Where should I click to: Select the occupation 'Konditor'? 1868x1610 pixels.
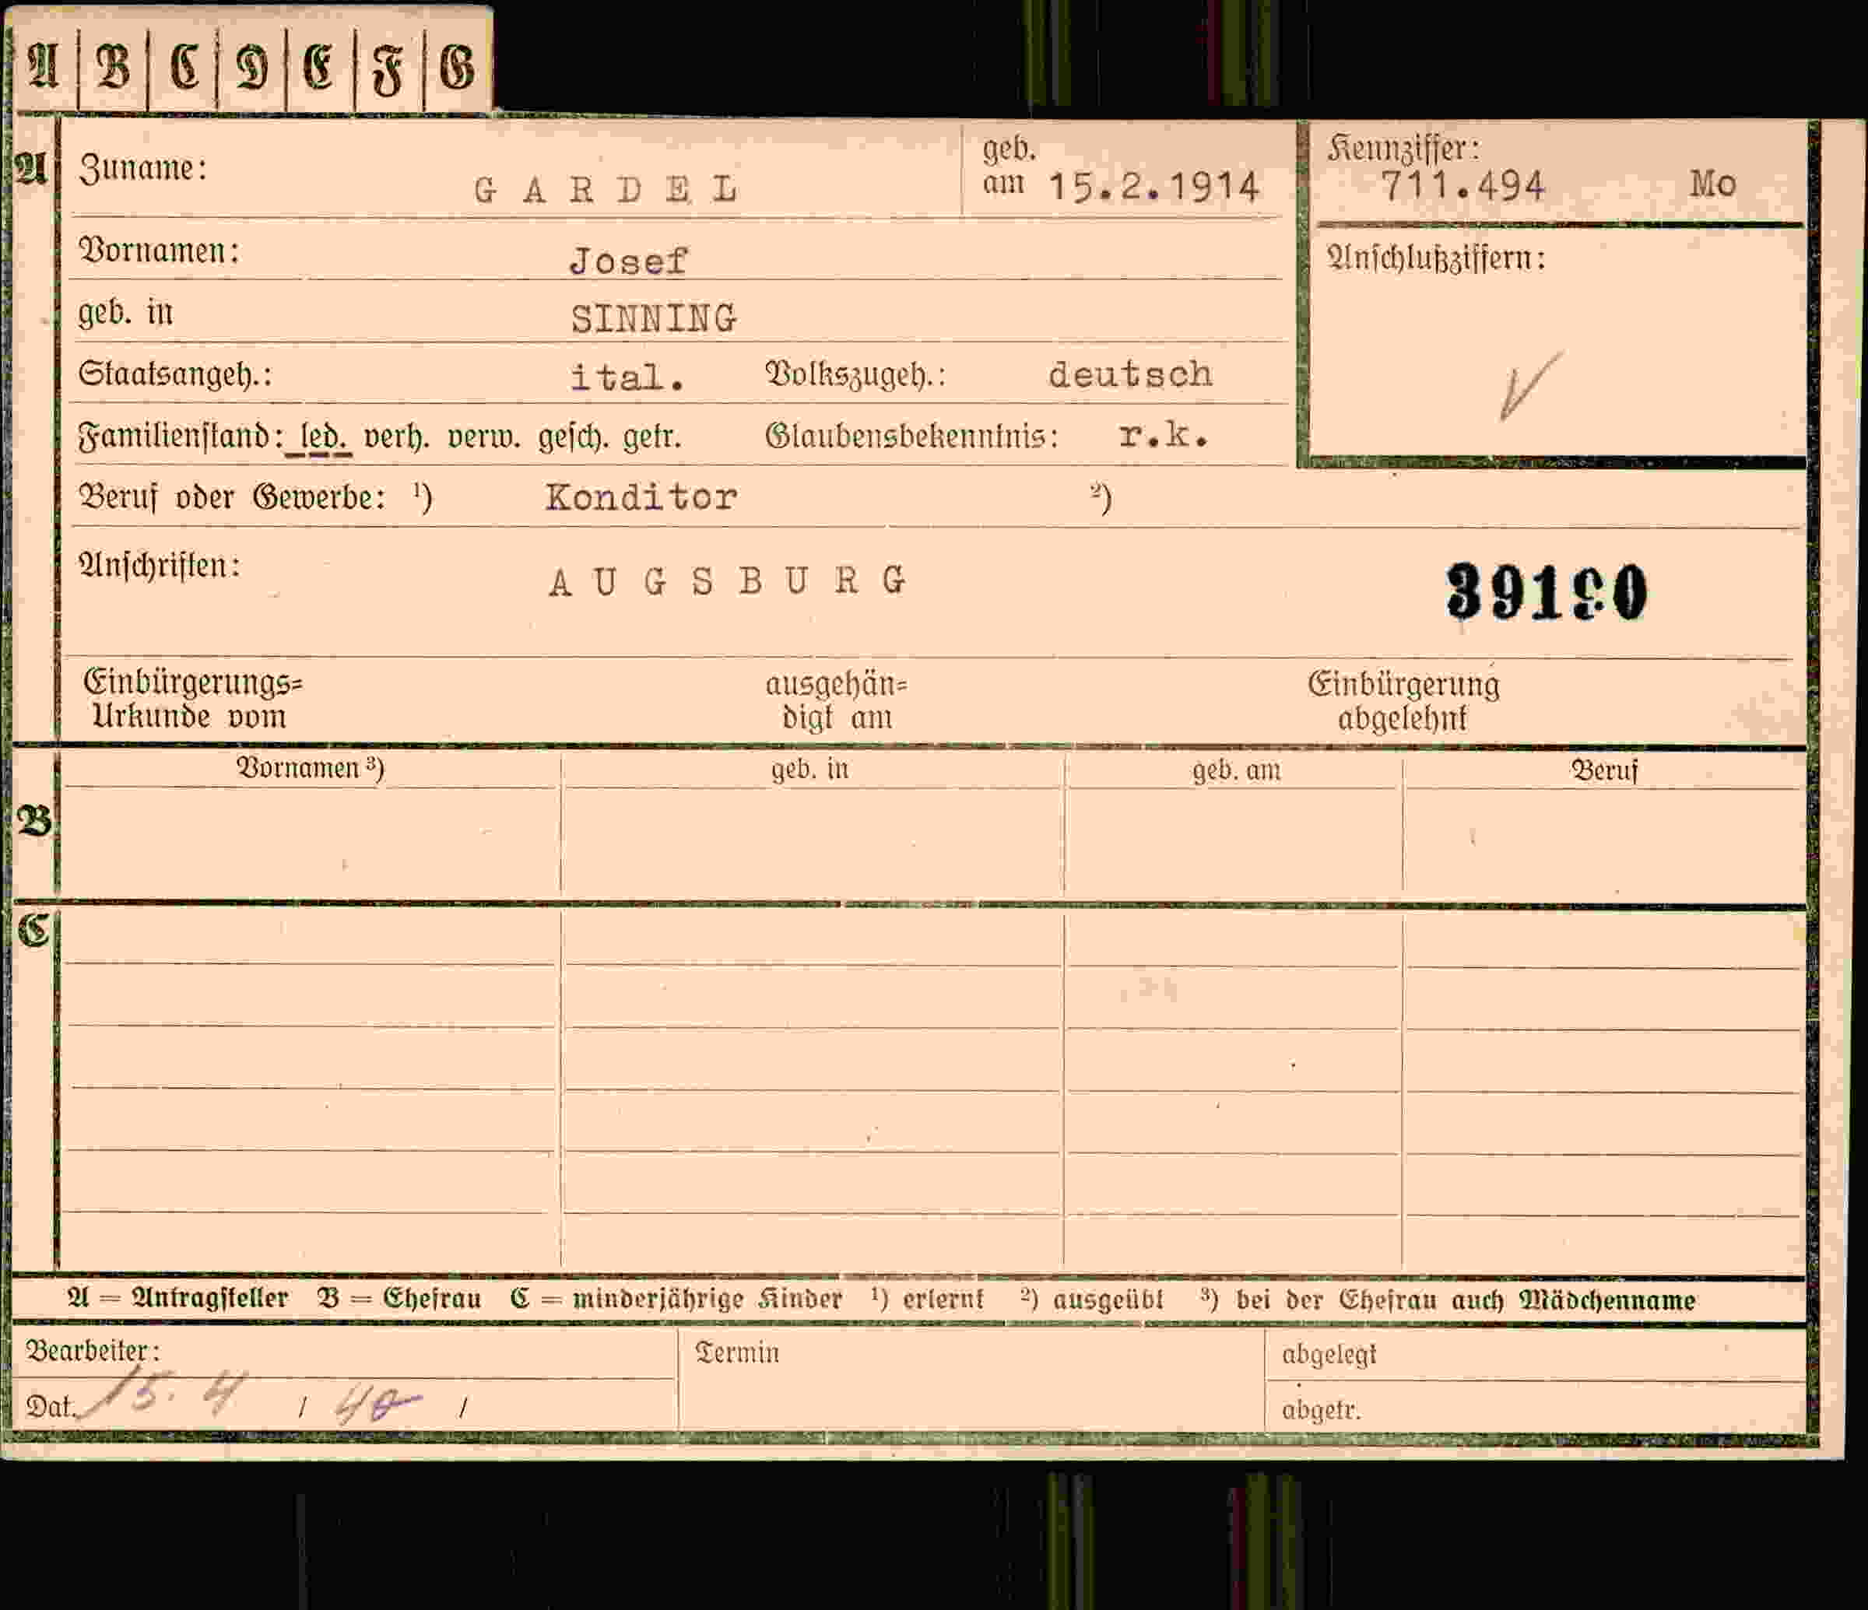click(641, 496)
